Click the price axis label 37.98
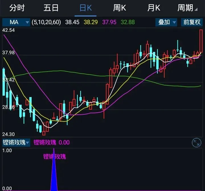 (9, 53)
